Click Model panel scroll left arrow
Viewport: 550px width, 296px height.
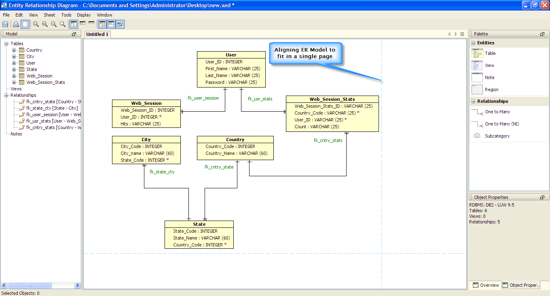[4, 285]
